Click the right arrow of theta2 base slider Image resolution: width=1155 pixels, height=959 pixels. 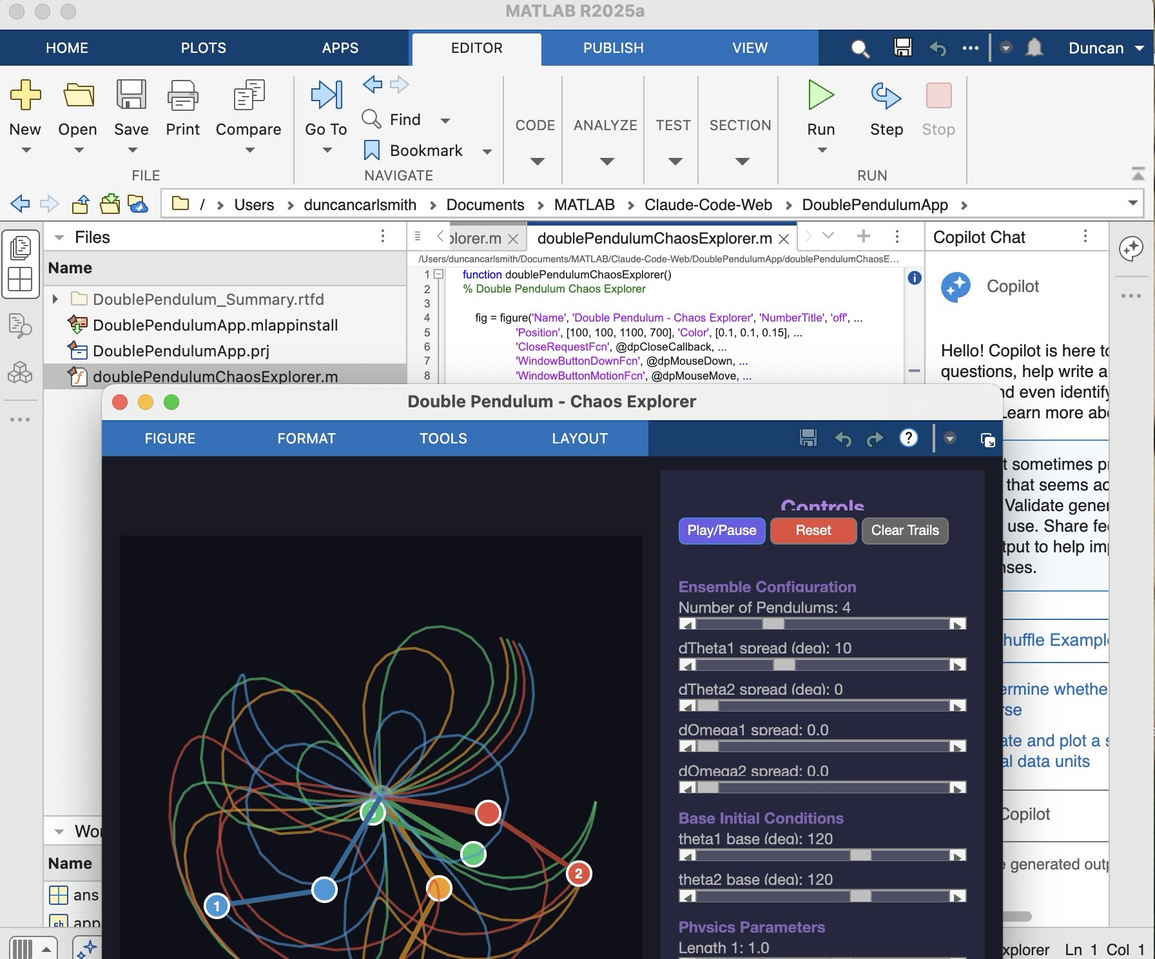(958, 896)
